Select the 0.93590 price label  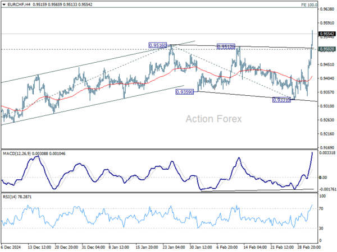[x=185, y=92]
